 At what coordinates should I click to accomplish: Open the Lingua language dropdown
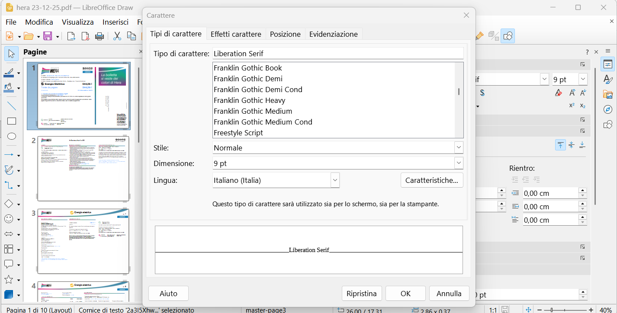pos(335,180)
